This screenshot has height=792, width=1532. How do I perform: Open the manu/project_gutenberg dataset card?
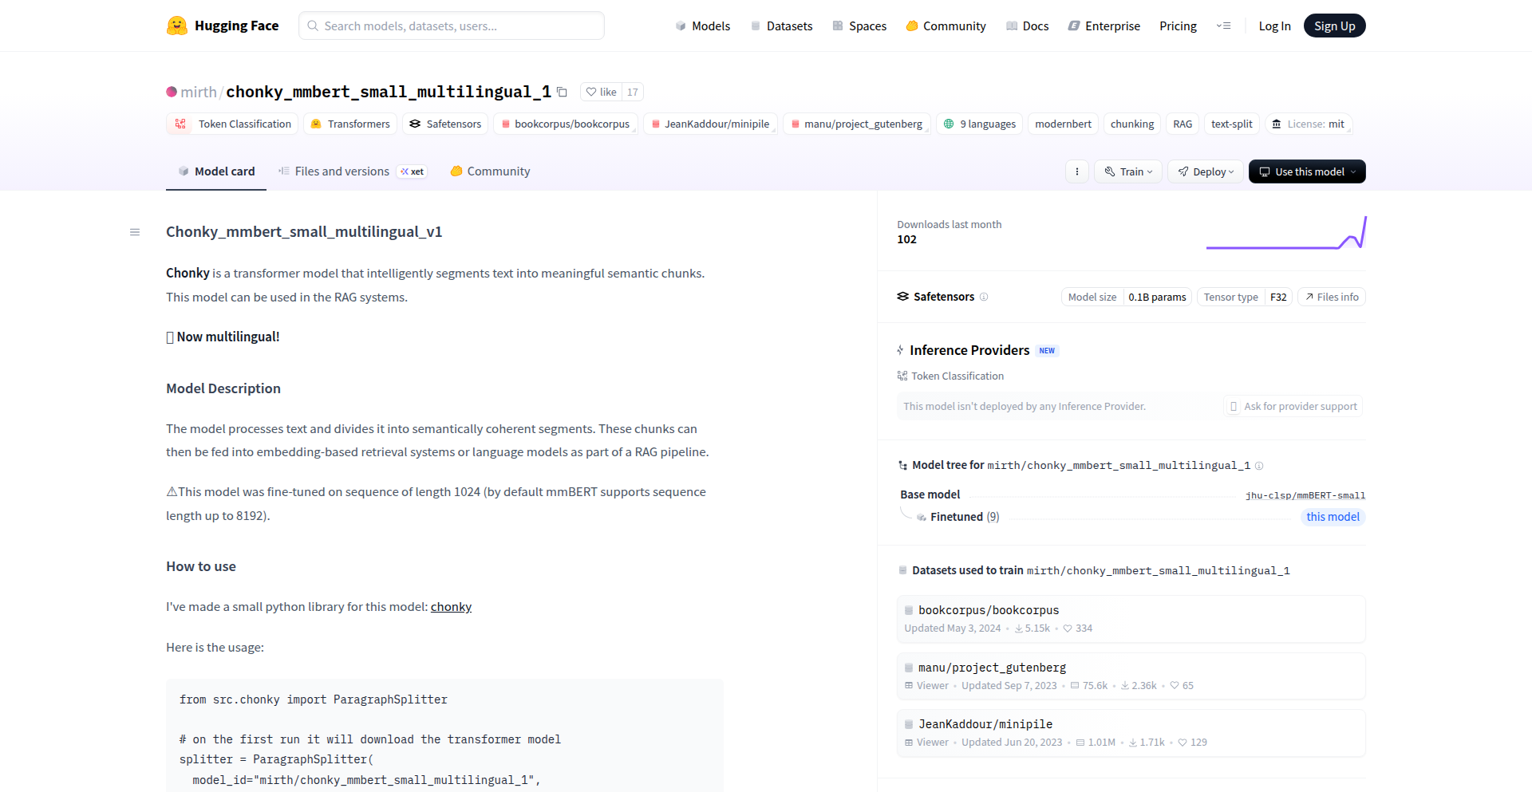point(1131,676)
